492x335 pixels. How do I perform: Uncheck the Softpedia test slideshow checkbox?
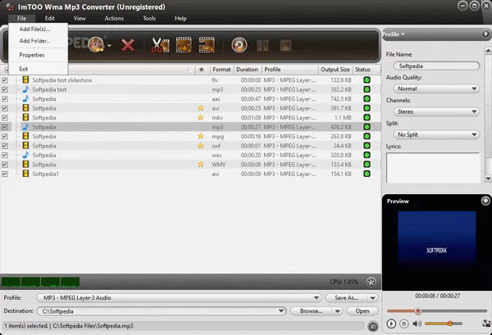[x=6, y=80]
